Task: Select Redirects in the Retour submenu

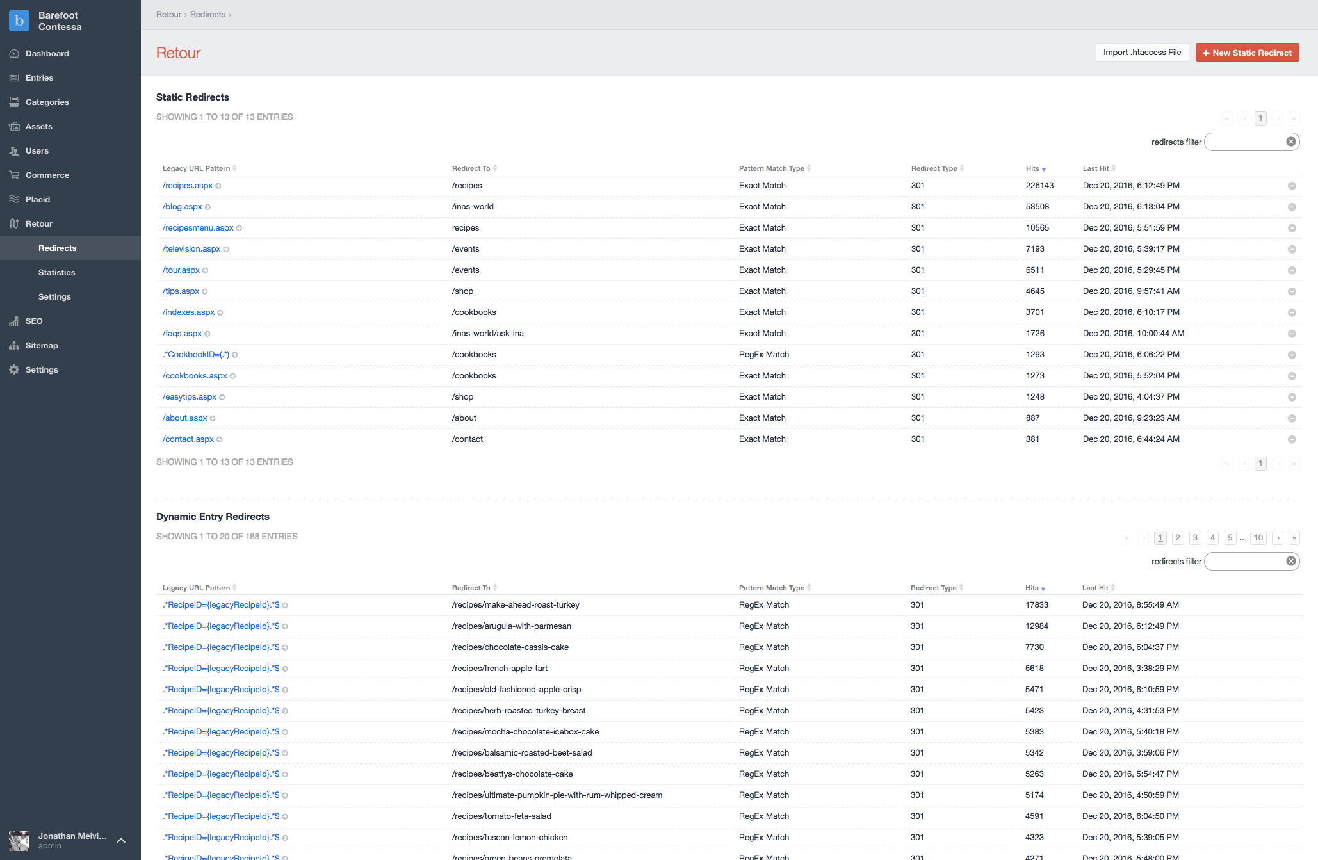Action: coord(57,248)
